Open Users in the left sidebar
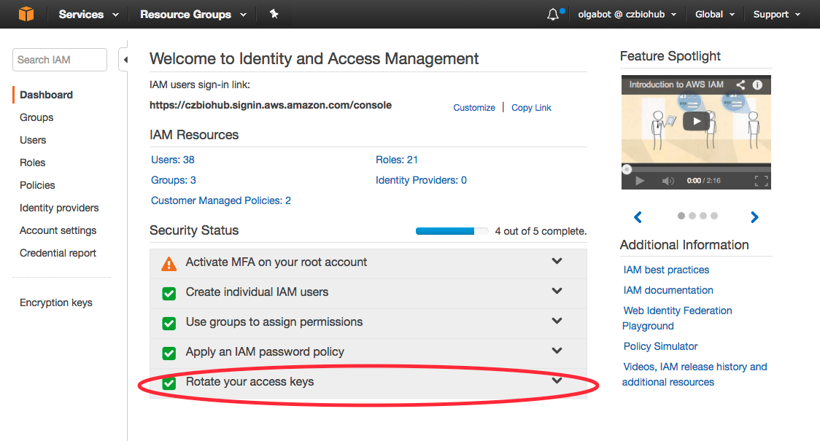This screenshot has height=441, width=820. coord(33,140)
